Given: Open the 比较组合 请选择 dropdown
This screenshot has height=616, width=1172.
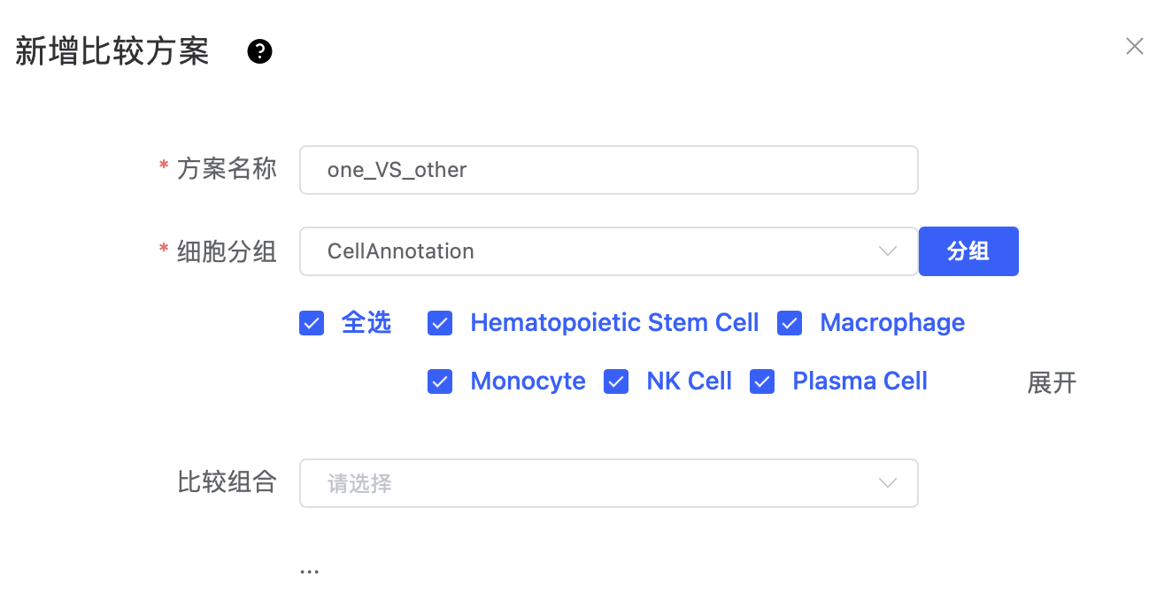Looking at the screenshot, I should point(609,483).
